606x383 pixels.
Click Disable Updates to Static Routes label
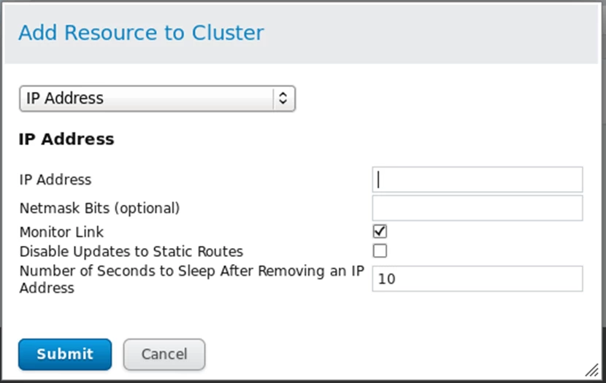pyautogui.click(x=131, y=252)
